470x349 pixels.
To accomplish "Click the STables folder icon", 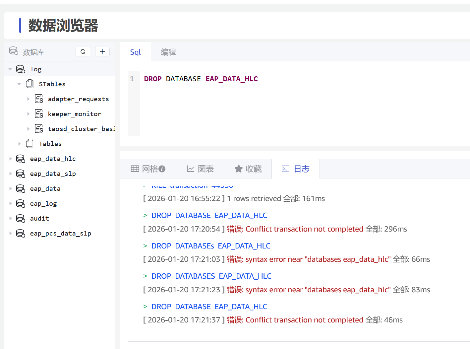I will [x=30, y=84].
